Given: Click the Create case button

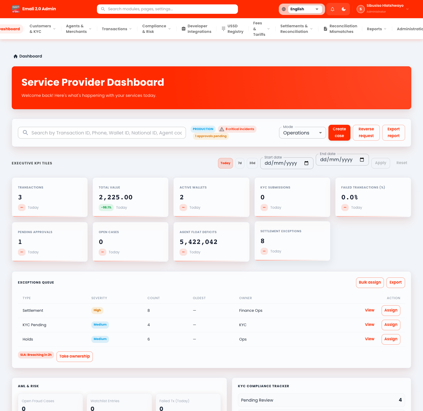Looking at the screenshot, I should (x=339, y=133).
